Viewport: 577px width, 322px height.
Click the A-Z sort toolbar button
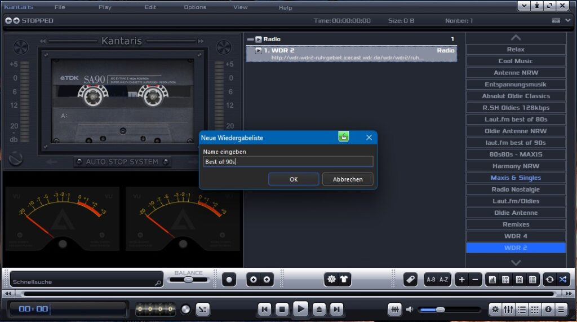click(x=444, y=280)
